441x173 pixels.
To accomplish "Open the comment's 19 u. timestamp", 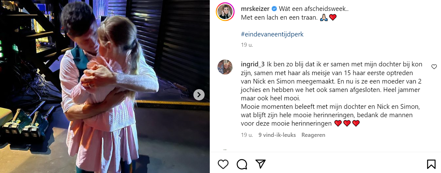I will pos(247,135).
